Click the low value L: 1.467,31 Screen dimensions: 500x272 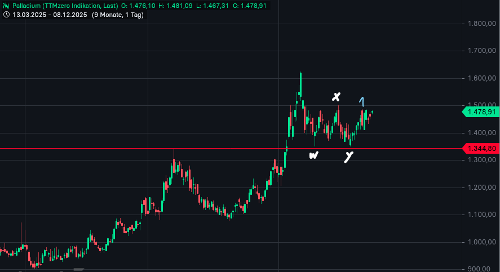tap(212, 5)
